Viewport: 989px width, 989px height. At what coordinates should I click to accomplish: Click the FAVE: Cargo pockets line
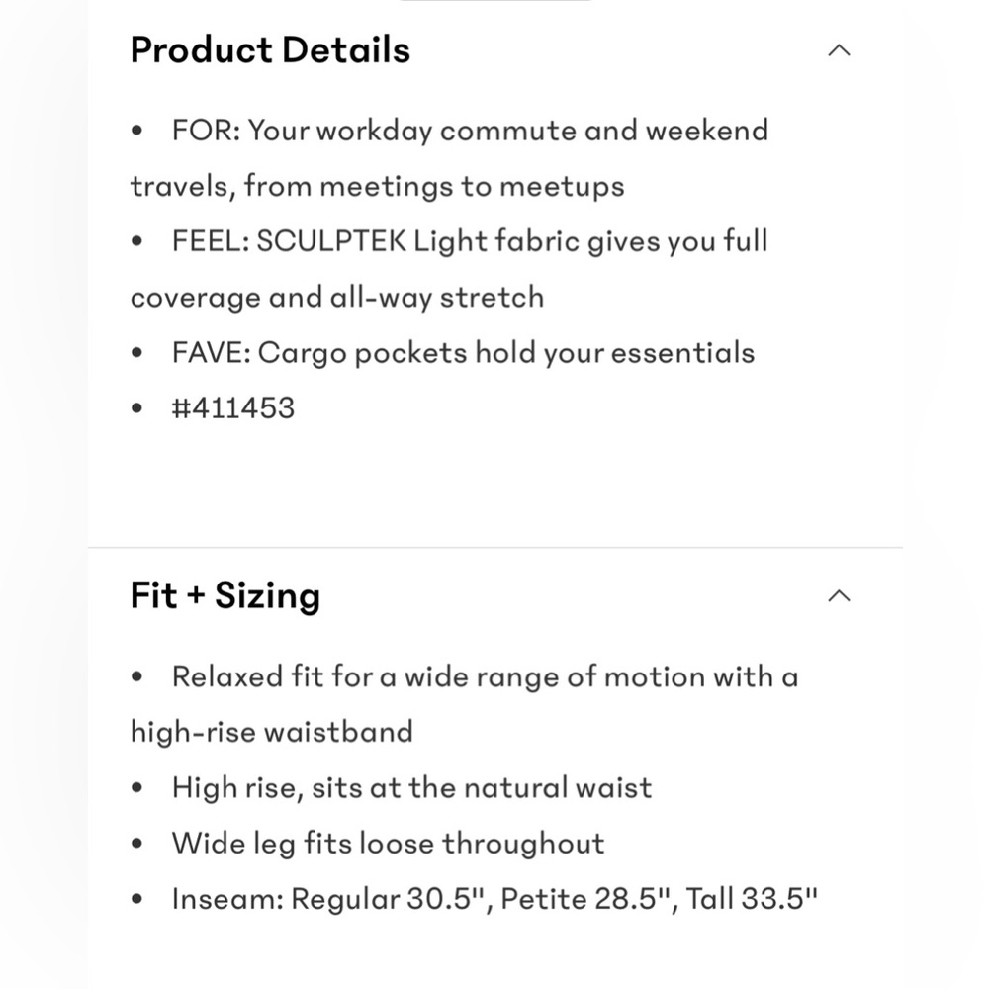pyautogui.click(x=463, y=353)
